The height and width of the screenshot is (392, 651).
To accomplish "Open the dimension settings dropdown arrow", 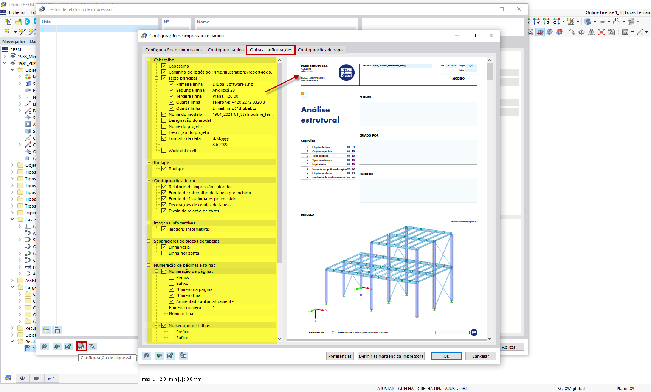I will tap(623, 22).
